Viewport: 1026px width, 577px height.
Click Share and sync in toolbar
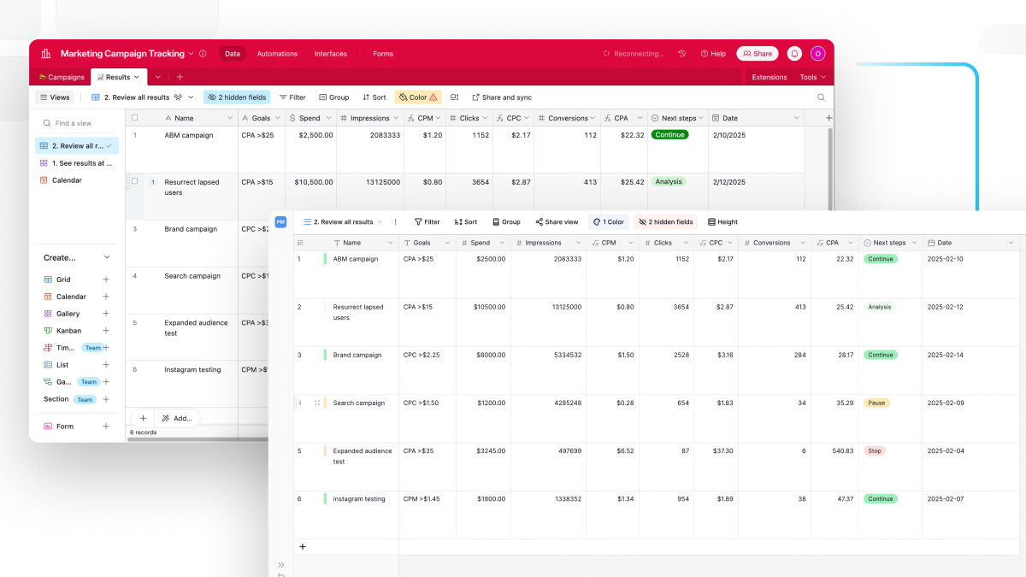(502, 97)
